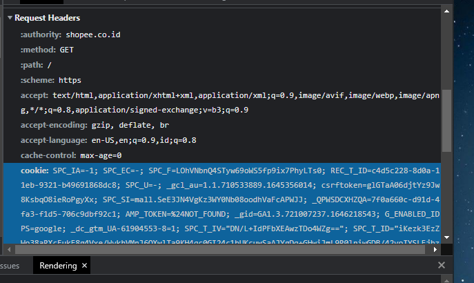Select the GET method value

66,50
